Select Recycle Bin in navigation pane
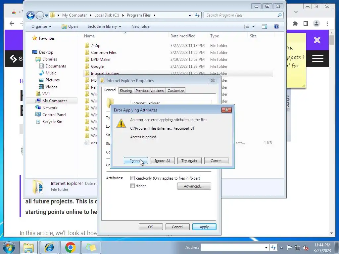The height and width of the screenshot is (254, 339). tap(49, 122)
